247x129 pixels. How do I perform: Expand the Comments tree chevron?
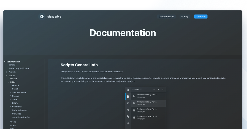[10, 107]
